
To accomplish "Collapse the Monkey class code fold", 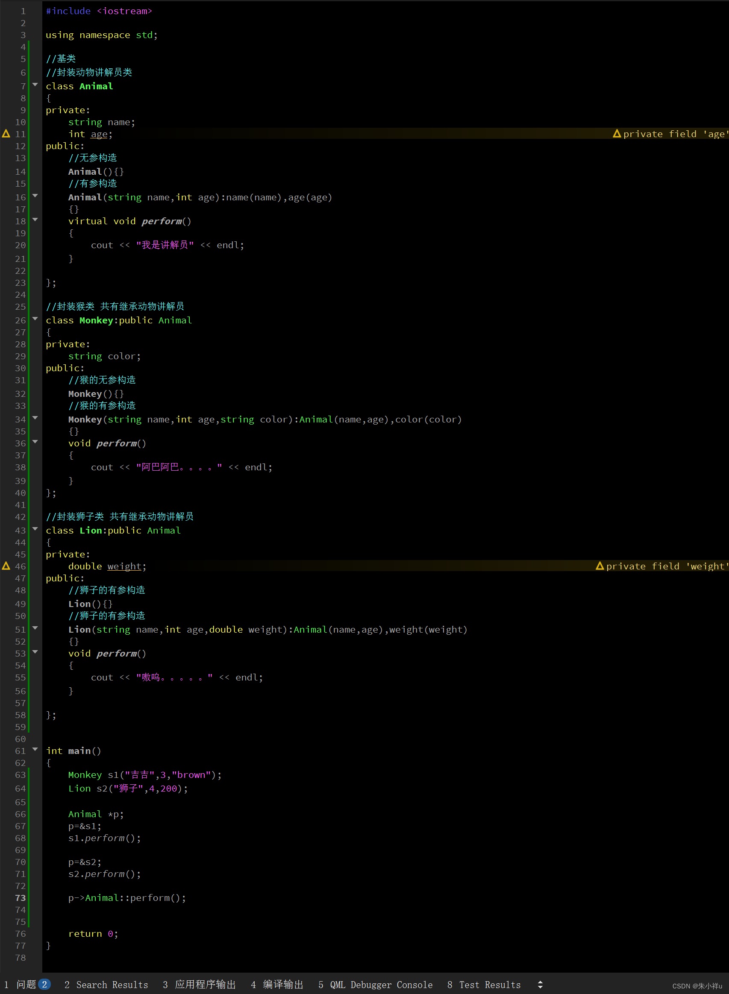I will (x=35, y=319).
